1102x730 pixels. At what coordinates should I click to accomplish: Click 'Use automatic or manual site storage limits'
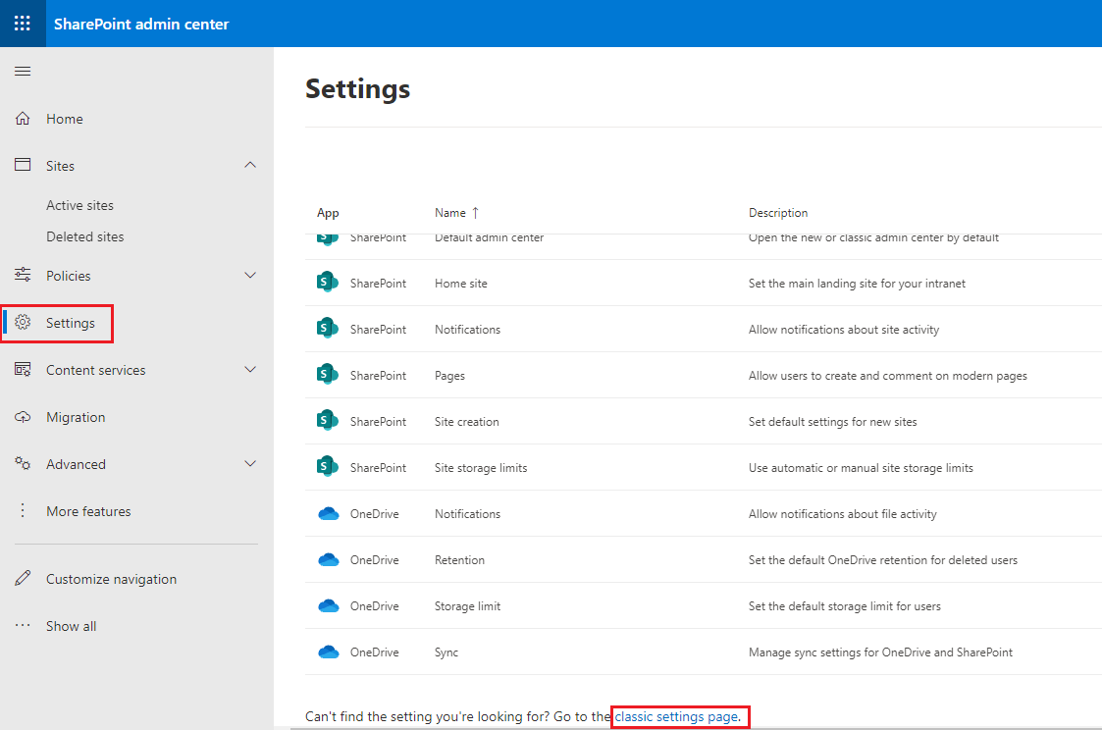point(861,468)
